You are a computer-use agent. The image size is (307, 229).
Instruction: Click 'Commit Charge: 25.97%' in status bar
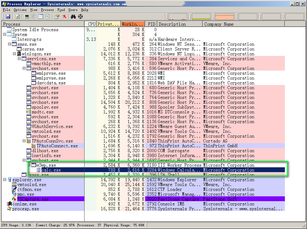pos(55,225)
